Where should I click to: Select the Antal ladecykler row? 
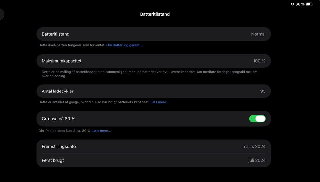(153, 91)
